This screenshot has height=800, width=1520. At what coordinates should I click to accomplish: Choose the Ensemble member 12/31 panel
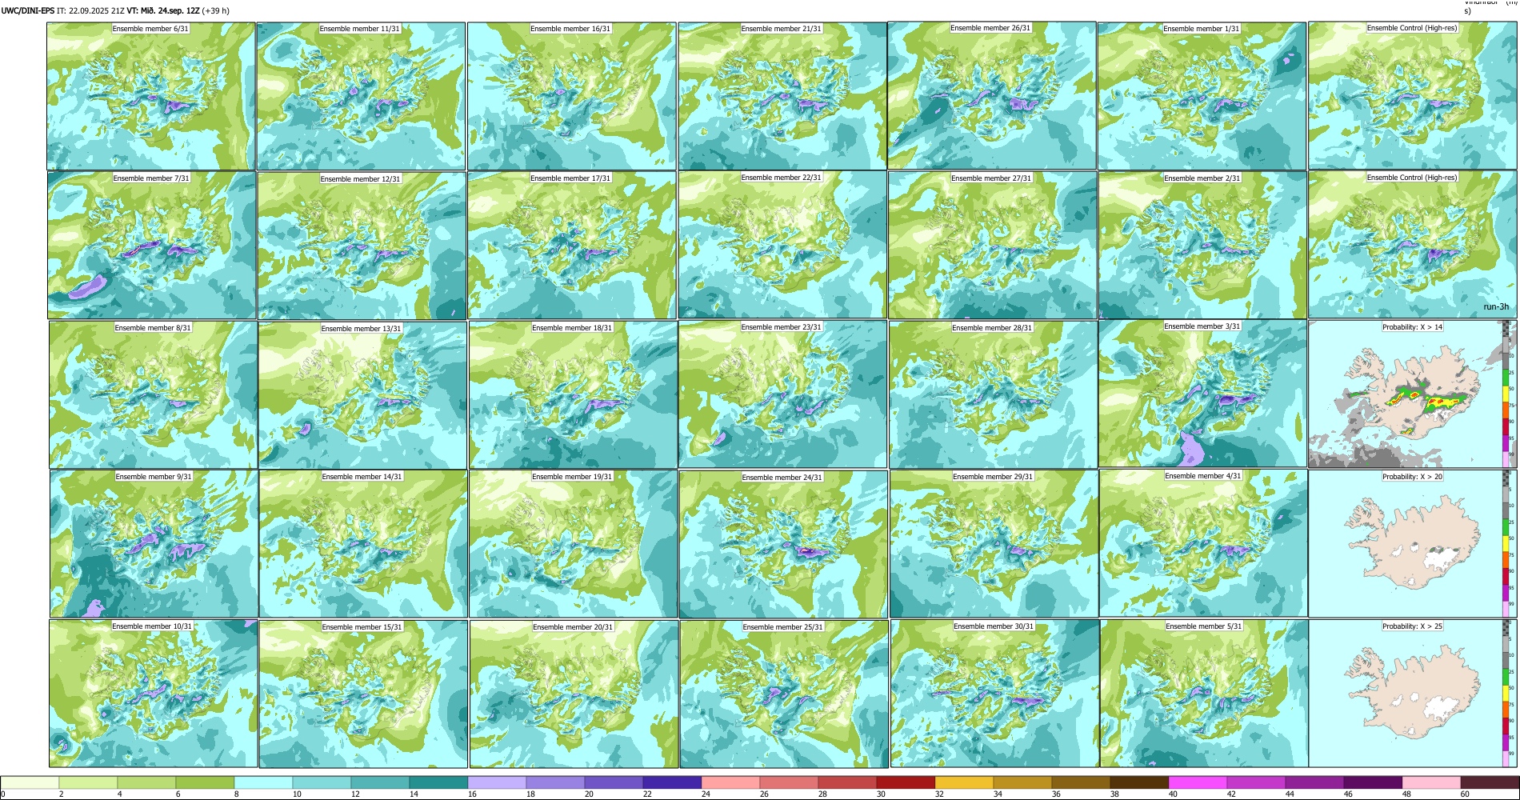click(362, 246)
